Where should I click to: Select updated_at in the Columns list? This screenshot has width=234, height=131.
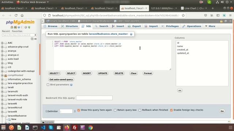(183, 53)
